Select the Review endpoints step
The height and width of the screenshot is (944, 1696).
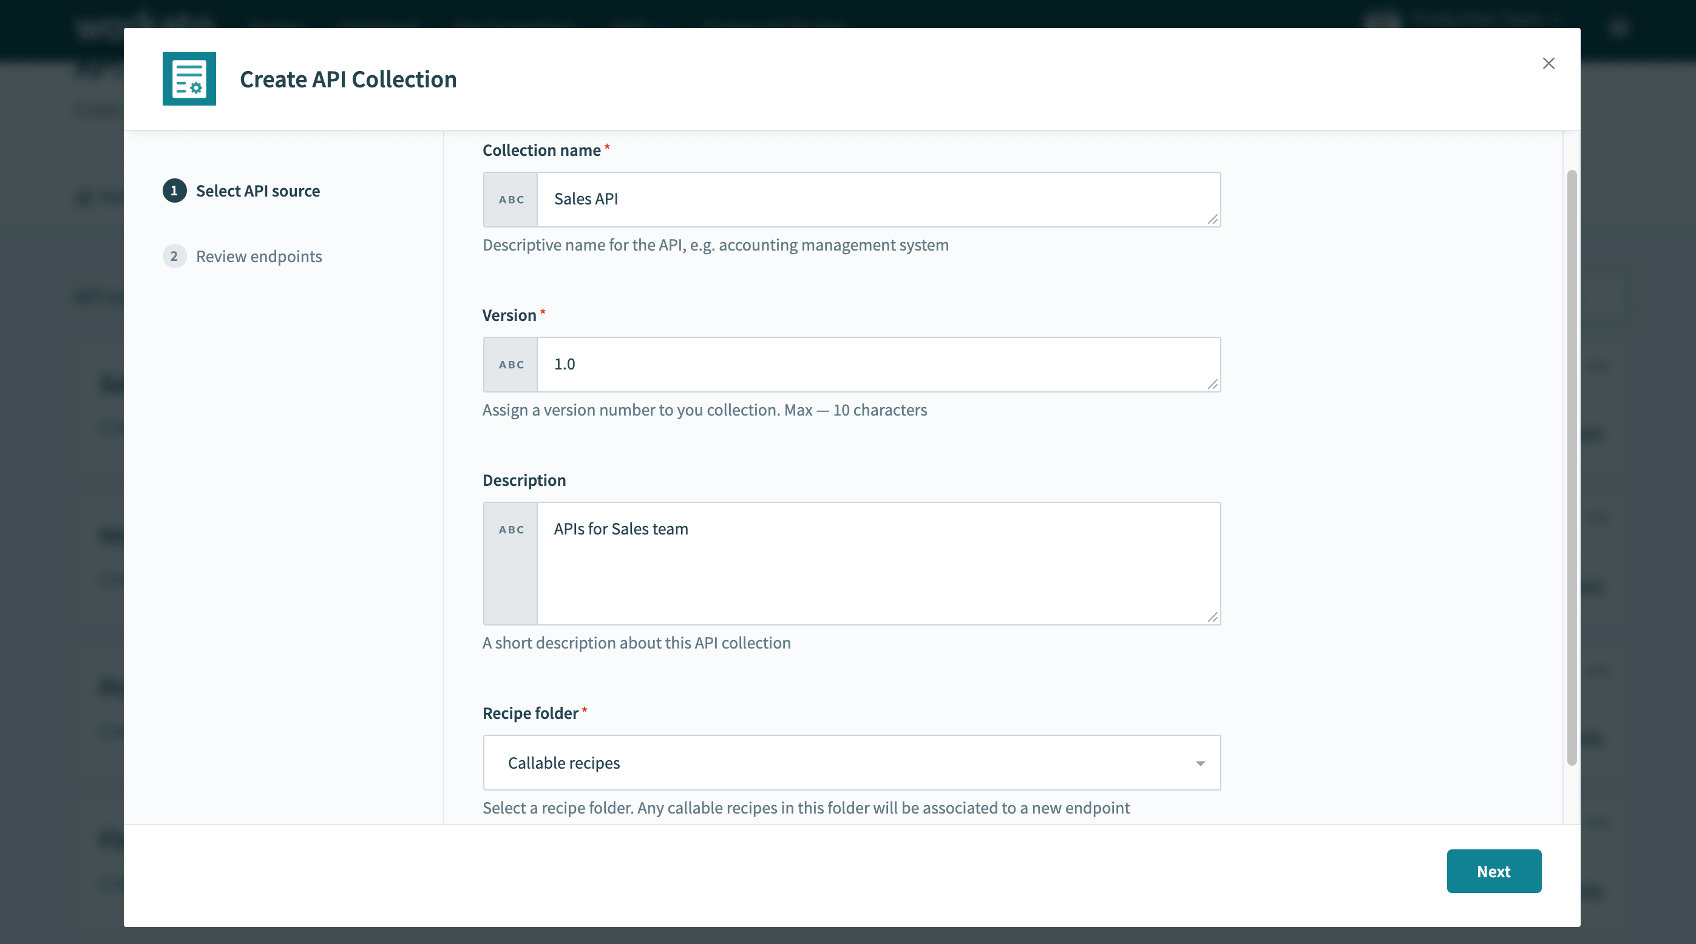coord(258,257)
